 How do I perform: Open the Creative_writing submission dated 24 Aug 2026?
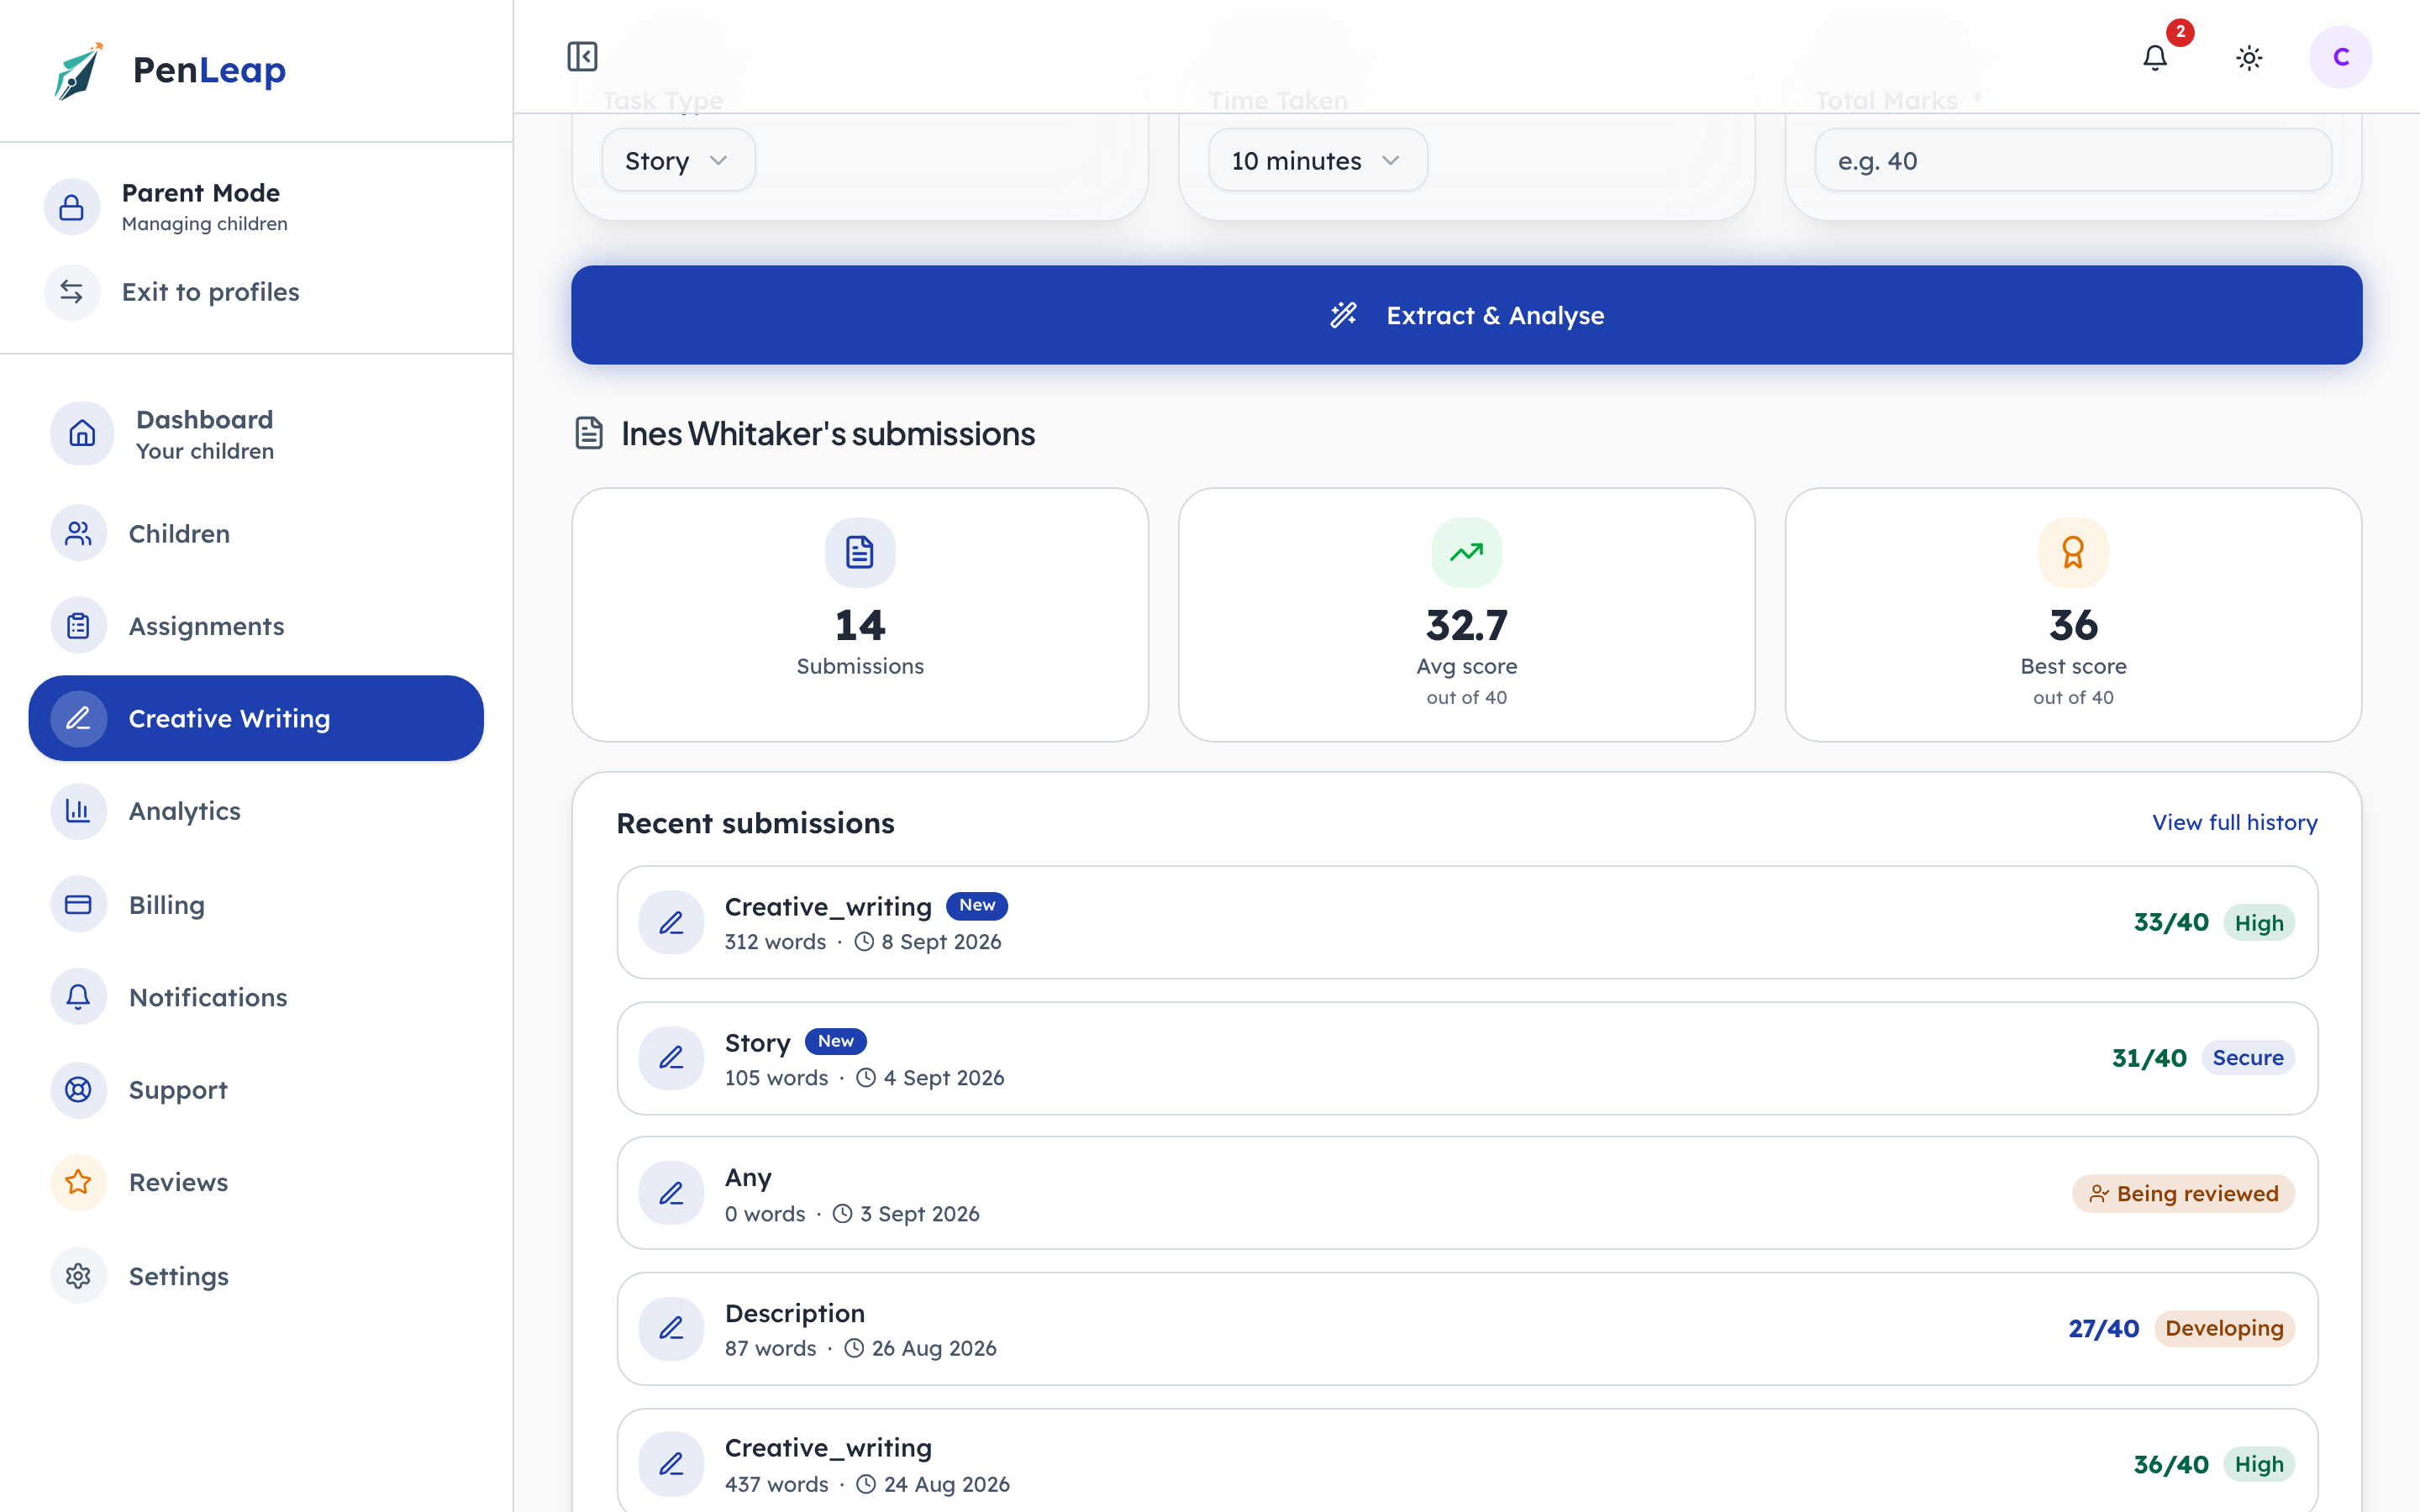tap(1467, 1461)
